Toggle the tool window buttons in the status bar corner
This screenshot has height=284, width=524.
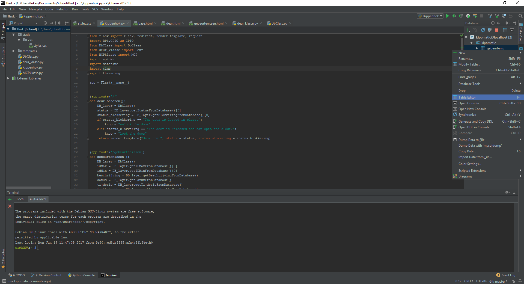(4, 281)
